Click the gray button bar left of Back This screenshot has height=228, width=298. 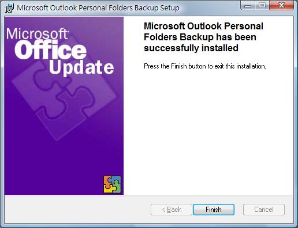(x=77, y=210)
